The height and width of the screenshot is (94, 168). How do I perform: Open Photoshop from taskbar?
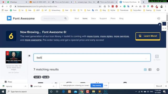(106, 92)
